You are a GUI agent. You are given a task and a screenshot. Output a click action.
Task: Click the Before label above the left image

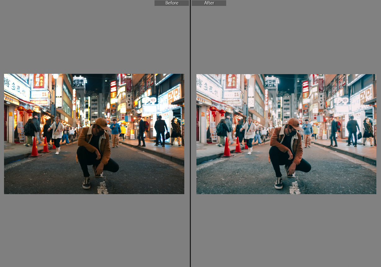(172, 3)
